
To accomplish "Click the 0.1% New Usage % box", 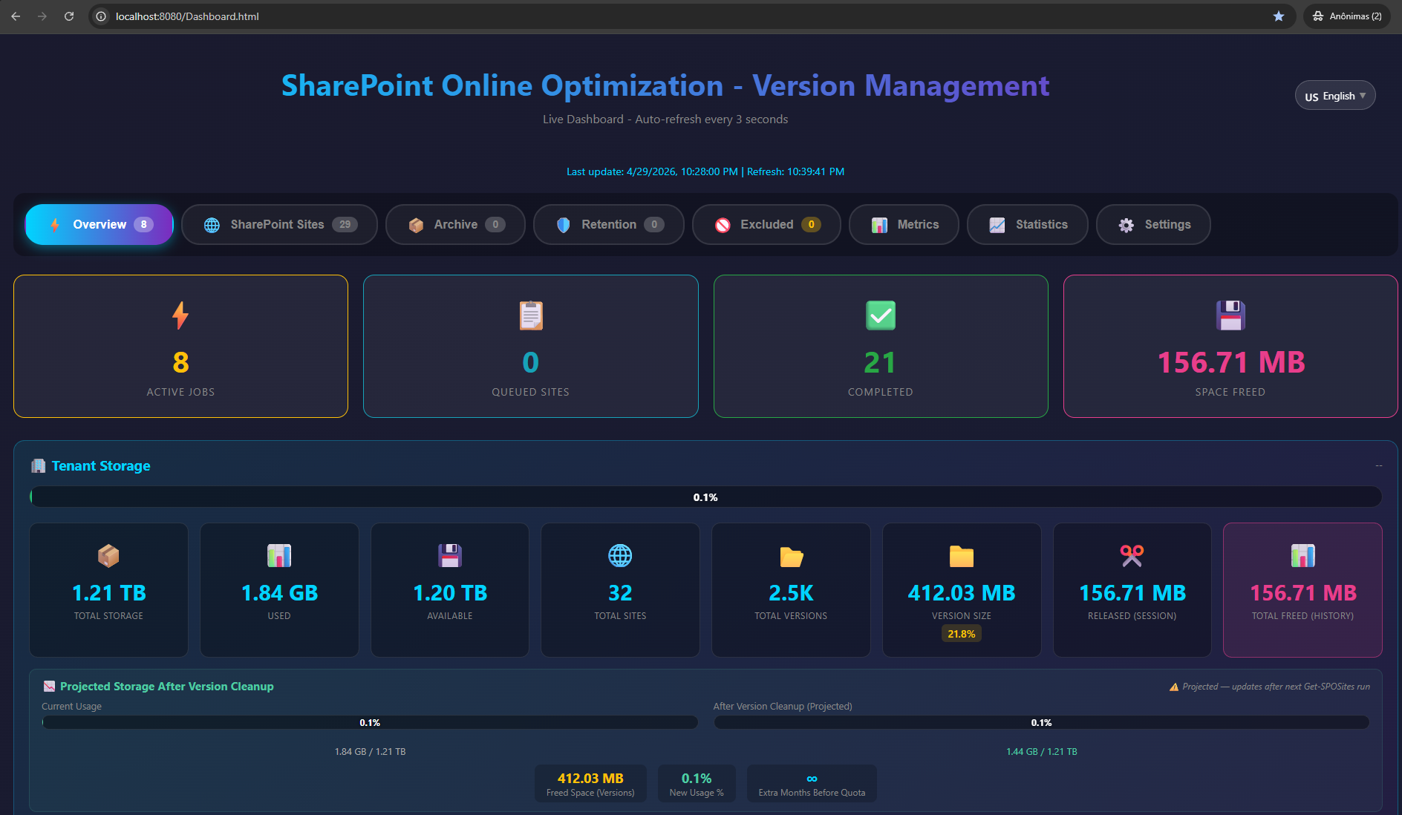I will pyautogui.click(x=697, y=784).
